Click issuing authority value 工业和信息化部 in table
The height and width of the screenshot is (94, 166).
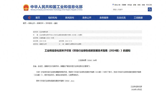(44, 32)
